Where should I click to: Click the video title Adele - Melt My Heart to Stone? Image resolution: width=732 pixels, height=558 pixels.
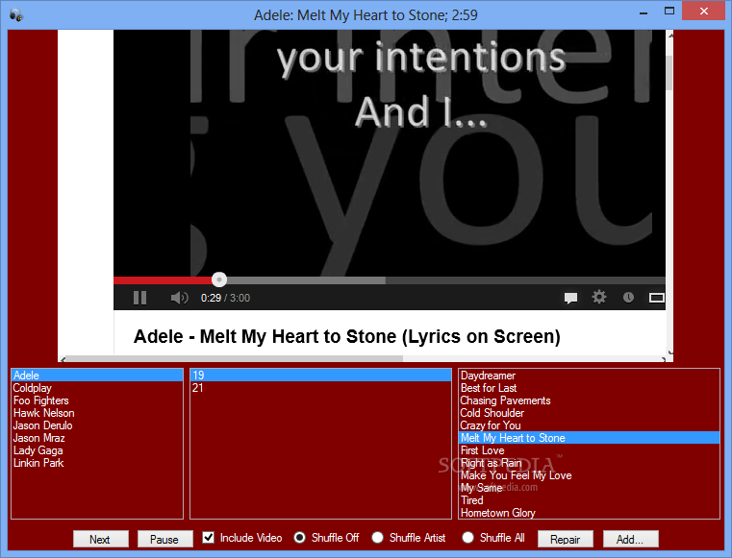347,336
